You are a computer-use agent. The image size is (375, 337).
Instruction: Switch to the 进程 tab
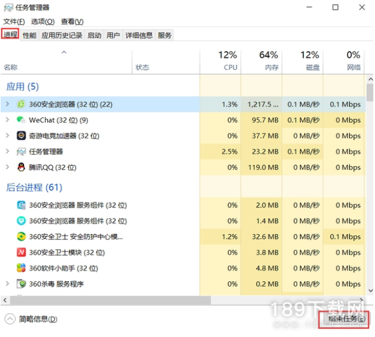pos(10,35)
